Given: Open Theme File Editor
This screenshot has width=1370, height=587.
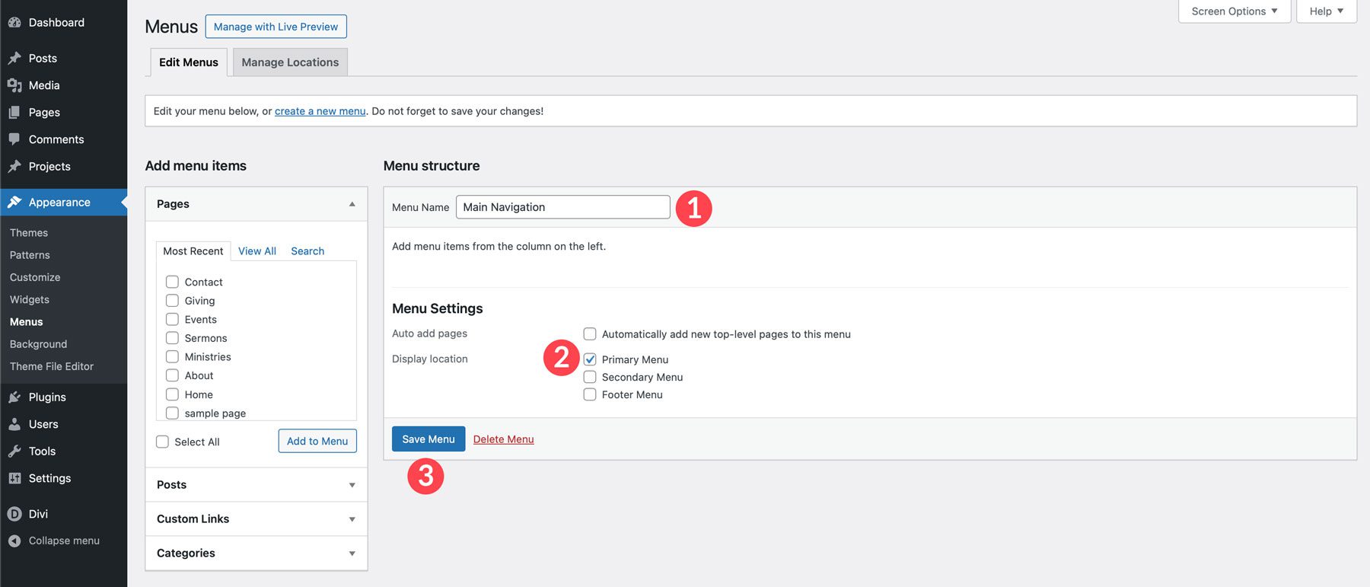Looking at the screenshot, I should (x=52, y=366).
